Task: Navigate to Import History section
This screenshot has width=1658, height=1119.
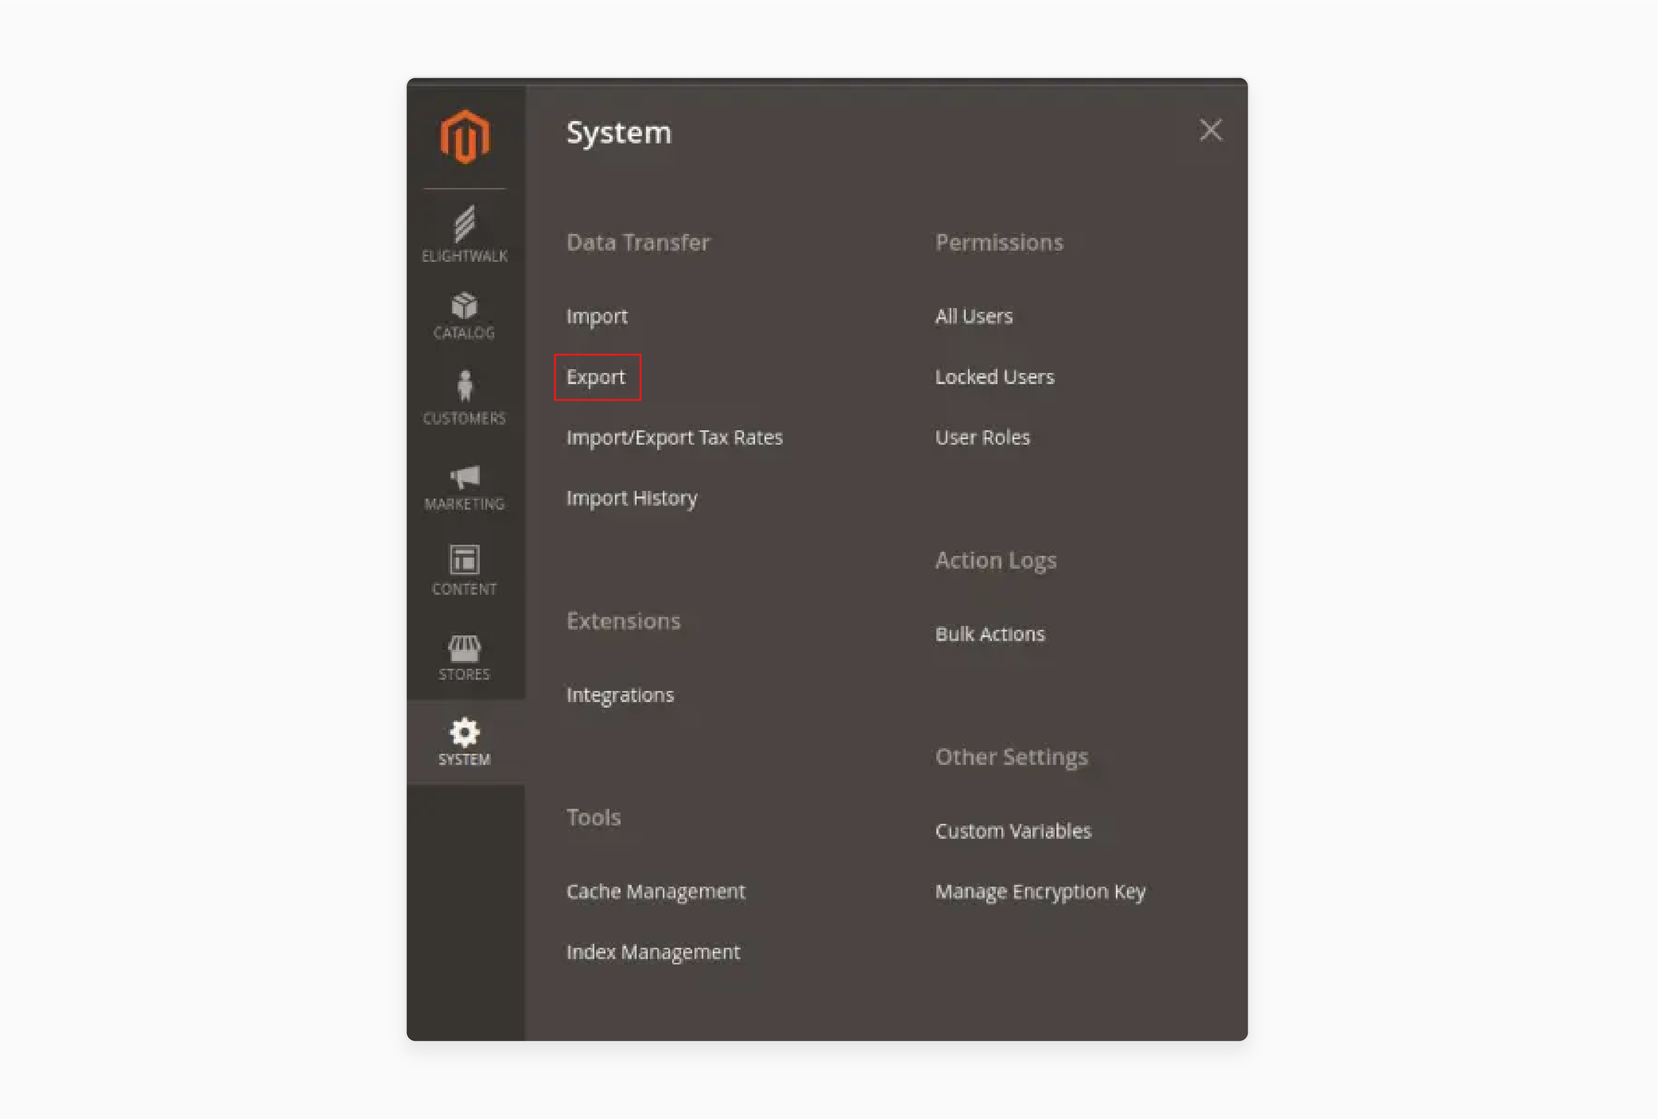Action: 631,497
